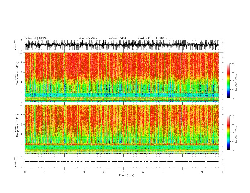250x193 pixels.
Task: Click the ch.1 voltage waveform trace
Action: (122, 45)
